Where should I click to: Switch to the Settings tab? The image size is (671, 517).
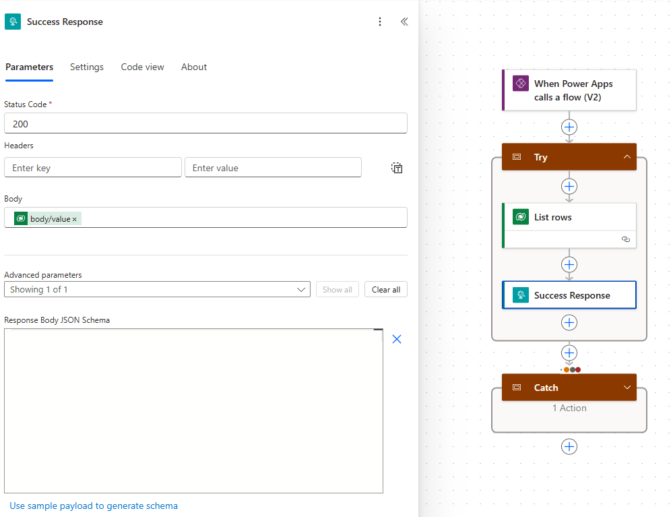point(87,67)
